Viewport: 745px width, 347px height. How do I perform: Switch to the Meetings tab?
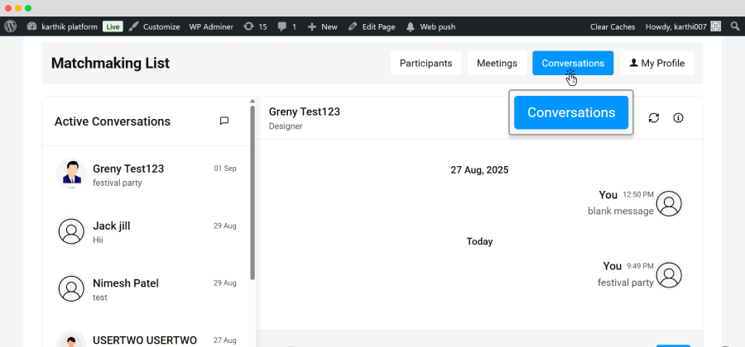497,63
